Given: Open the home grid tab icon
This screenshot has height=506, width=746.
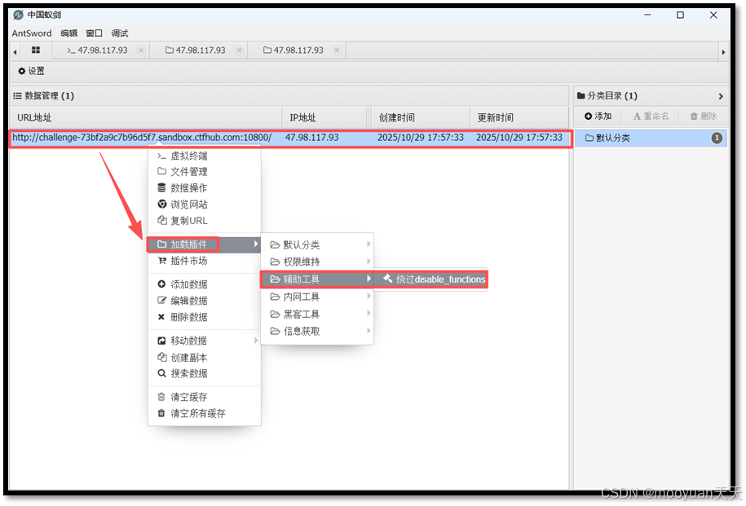Looking at the screenshot, I should click(36, 50).
